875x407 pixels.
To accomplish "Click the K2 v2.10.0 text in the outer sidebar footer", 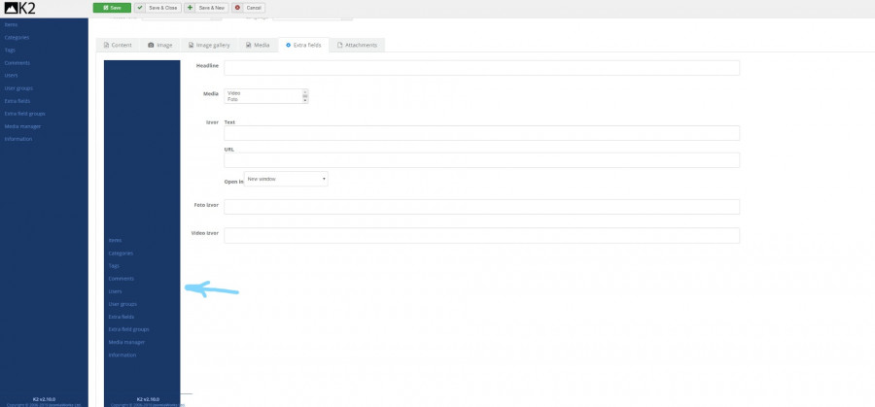I will tap(44, 399).
